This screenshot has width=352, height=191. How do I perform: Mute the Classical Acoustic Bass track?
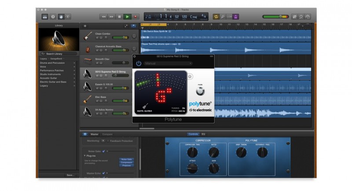[97, 50]
